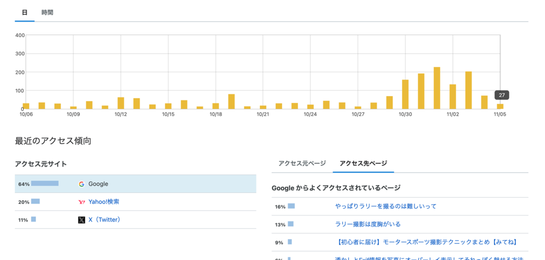This screenshot has width=545, height=260.
Task: Select the アクセス先ページ tab
Action: point(363,164)
